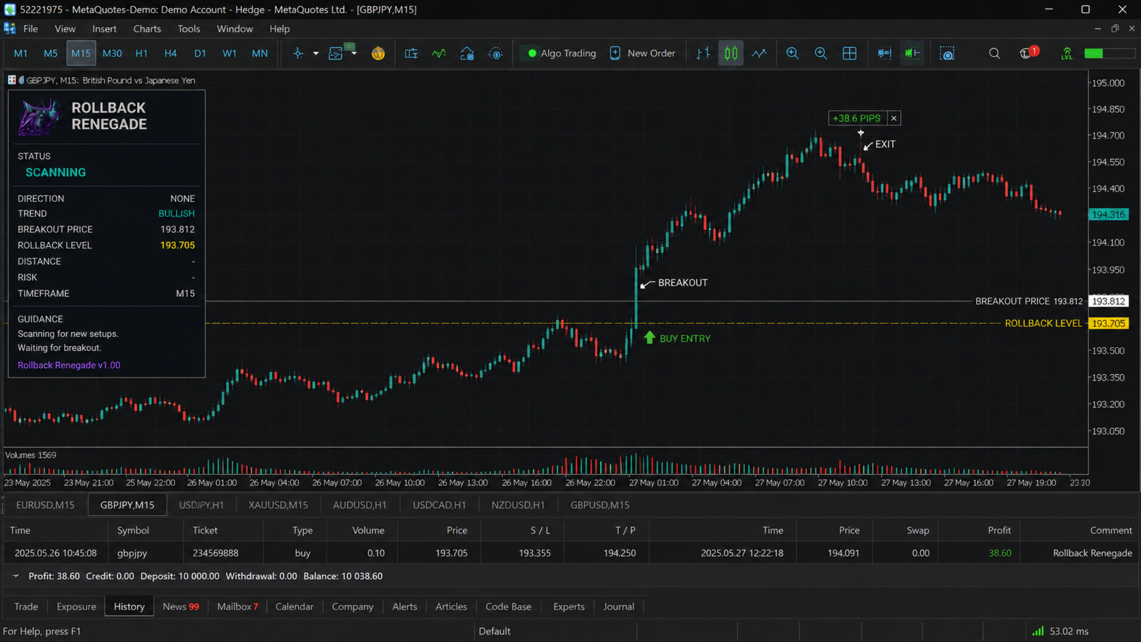Switch chart to candlestick view
1141x642 pixels.
(x=731, y=53)
